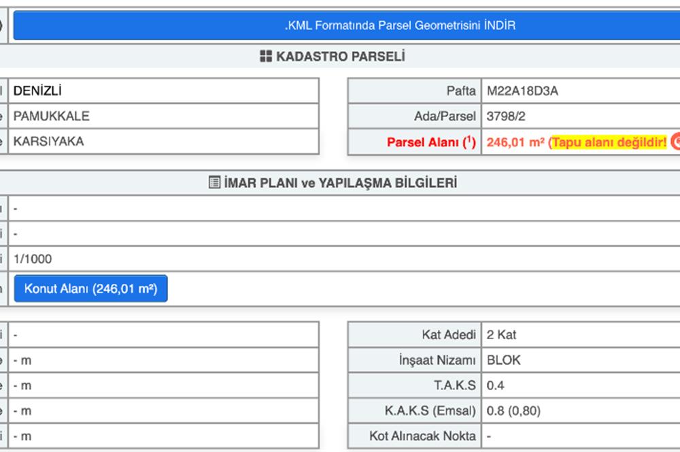Click the red Parsel Alanı label
This screenshot has width=680, height=452.
431,142
